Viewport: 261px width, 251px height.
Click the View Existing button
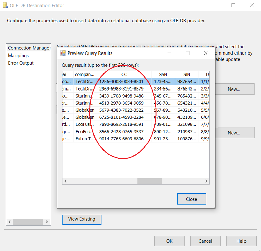(82, 220)
